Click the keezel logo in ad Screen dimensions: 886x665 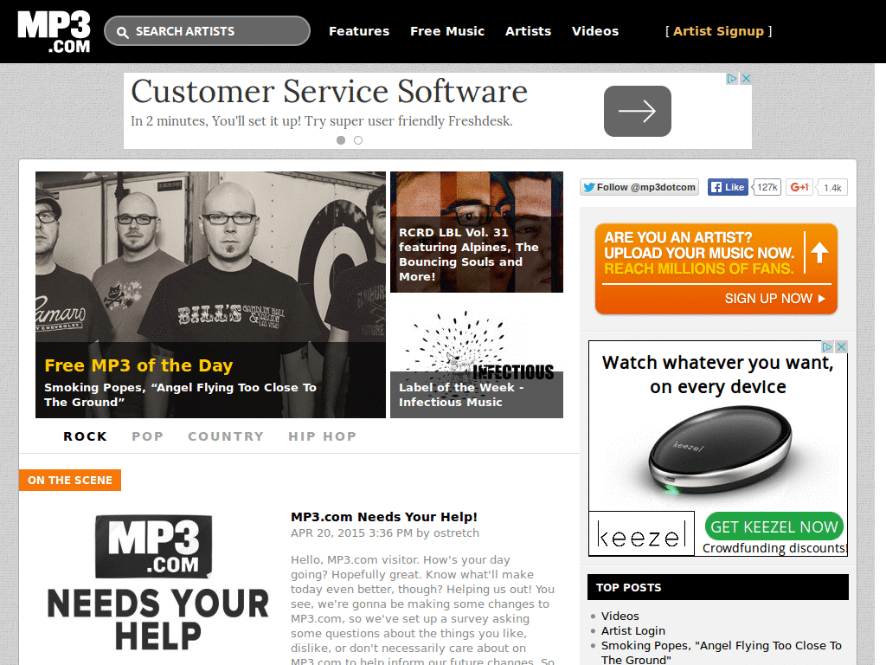641,533
